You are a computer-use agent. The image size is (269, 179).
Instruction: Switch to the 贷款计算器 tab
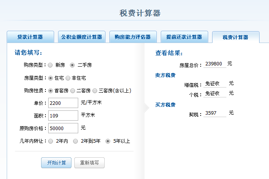(30, 37)
